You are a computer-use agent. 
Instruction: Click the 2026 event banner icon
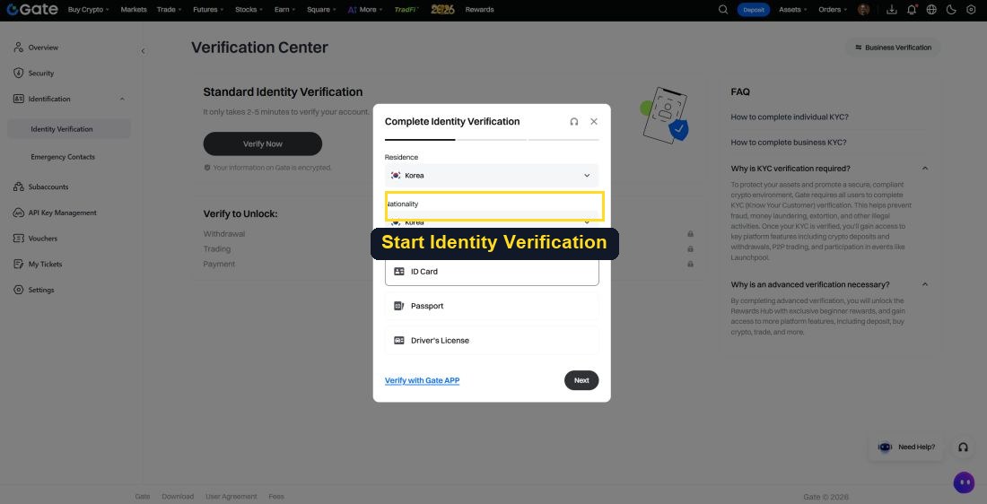443,10
